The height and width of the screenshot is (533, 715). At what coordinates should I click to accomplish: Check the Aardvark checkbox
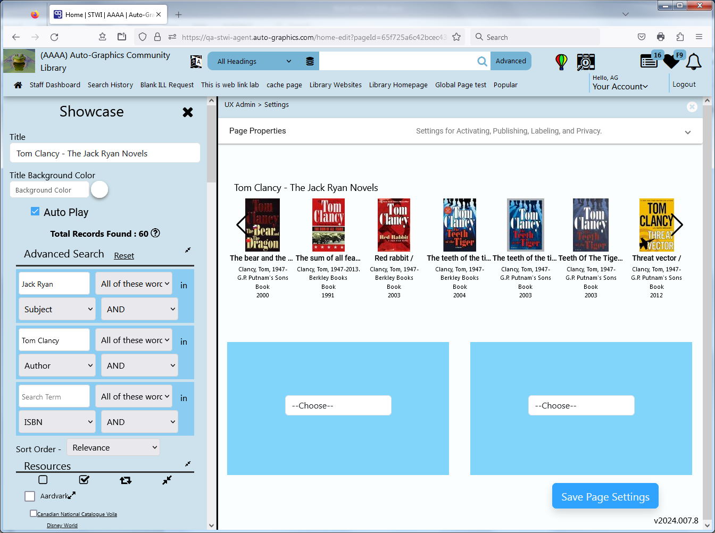(x=30, y=496)
